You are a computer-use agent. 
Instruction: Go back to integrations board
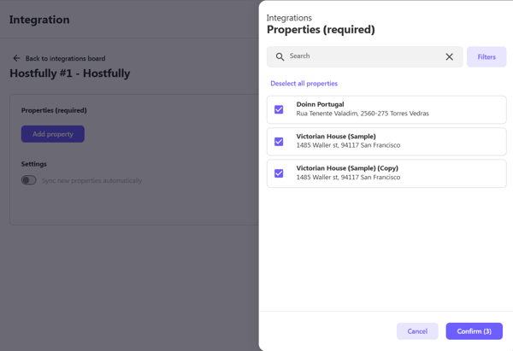pyautogui.click(x=65, y=58)
